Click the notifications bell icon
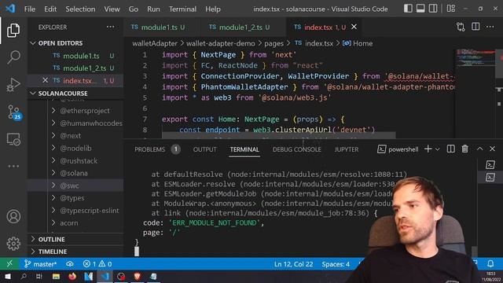This screenshot has width=503, height=283. pyautogui.click(x=490, y=264)
